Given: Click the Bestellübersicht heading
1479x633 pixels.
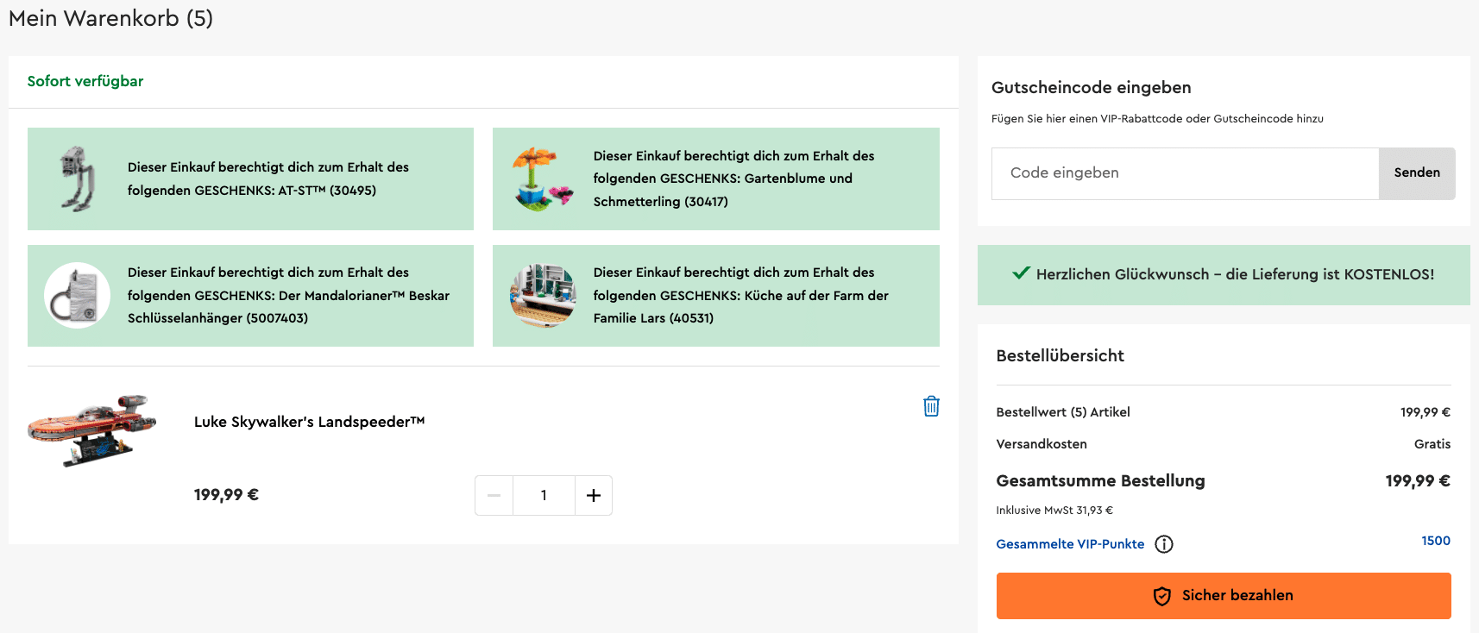Looking at the screenshot, I should click(x=1060, y=356).
